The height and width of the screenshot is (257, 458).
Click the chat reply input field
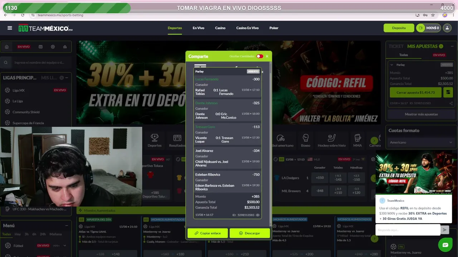(408, 230)
